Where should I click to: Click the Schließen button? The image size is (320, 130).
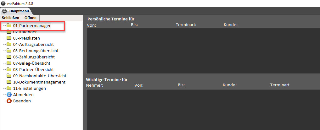click(11, 18)
